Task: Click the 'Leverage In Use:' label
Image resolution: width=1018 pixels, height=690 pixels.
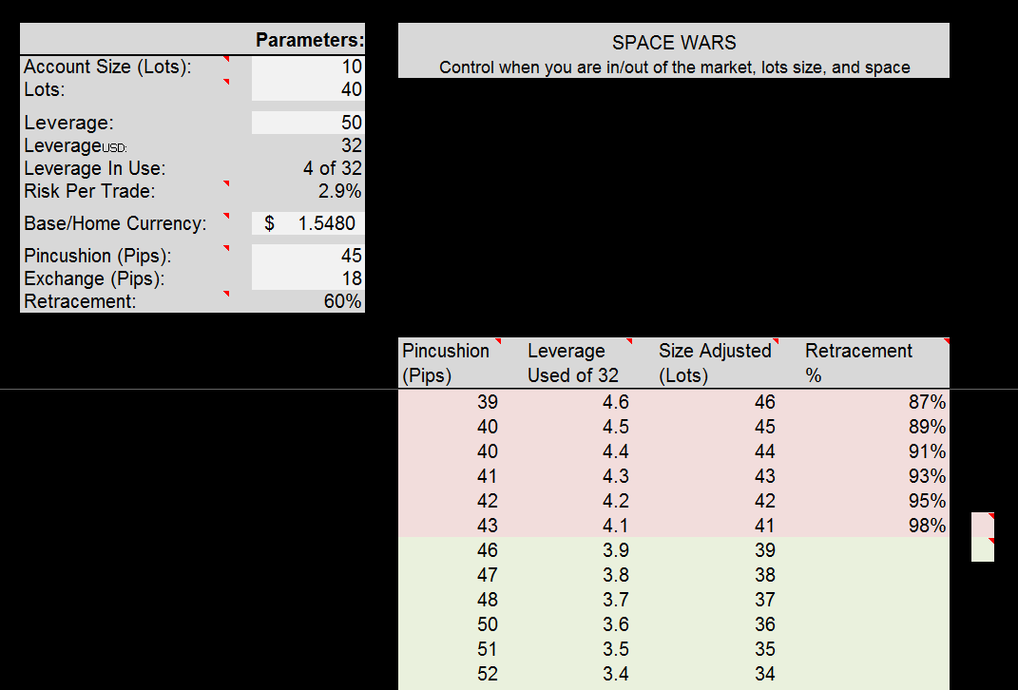Action: [95, 168]
